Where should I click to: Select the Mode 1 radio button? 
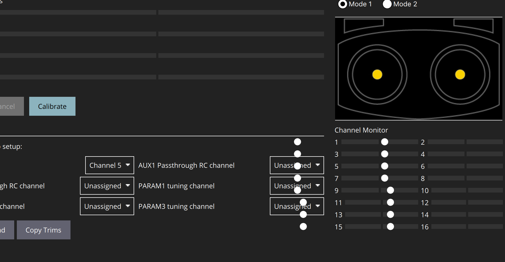click(342, 4)
